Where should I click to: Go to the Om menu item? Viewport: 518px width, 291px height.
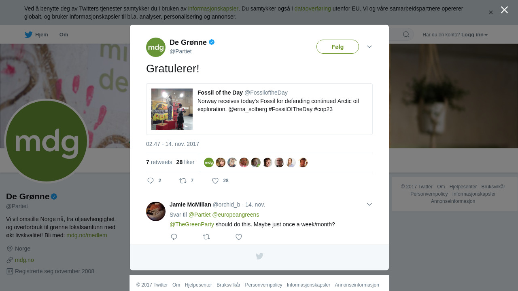64,35
